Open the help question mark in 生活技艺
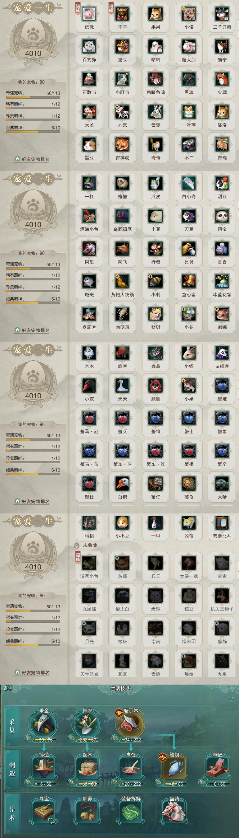This screenshot has height=838, width=239. (232, 699)
